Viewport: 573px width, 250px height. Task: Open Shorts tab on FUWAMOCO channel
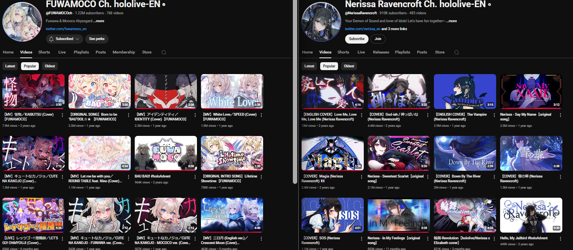click(44, 52)
